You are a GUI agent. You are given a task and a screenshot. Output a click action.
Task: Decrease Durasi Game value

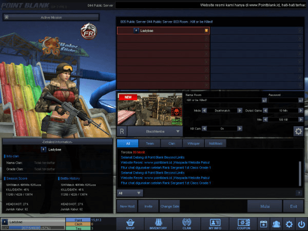pyautogui.click(x=265, y=110)
